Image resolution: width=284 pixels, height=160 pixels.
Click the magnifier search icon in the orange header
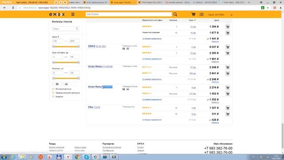pyautogui.click(x=175, y=14)
